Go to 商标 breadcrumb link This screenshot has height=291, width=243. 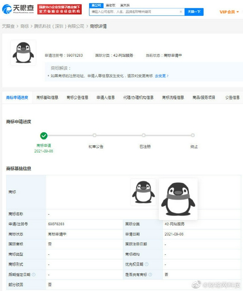(x=24, y=26)
